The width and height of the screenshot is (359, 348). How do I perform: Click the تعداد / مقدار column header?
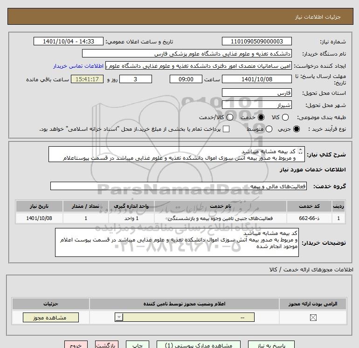coord(86,206)
